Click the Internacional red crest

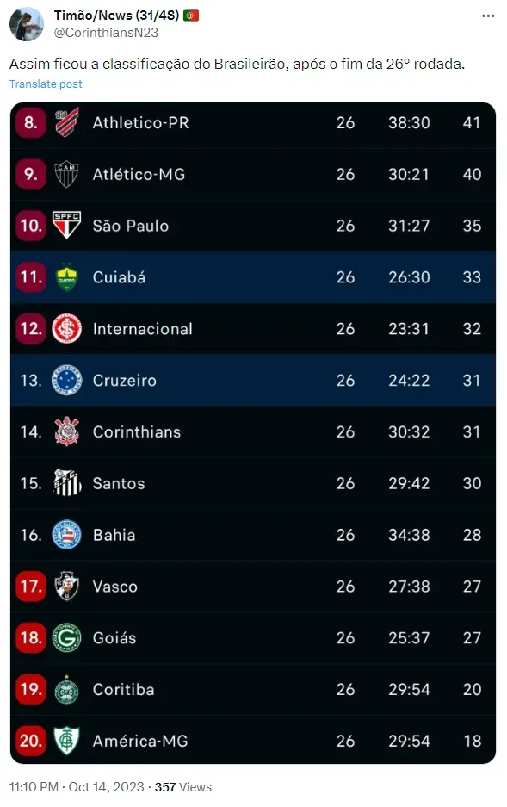(67, 329)
